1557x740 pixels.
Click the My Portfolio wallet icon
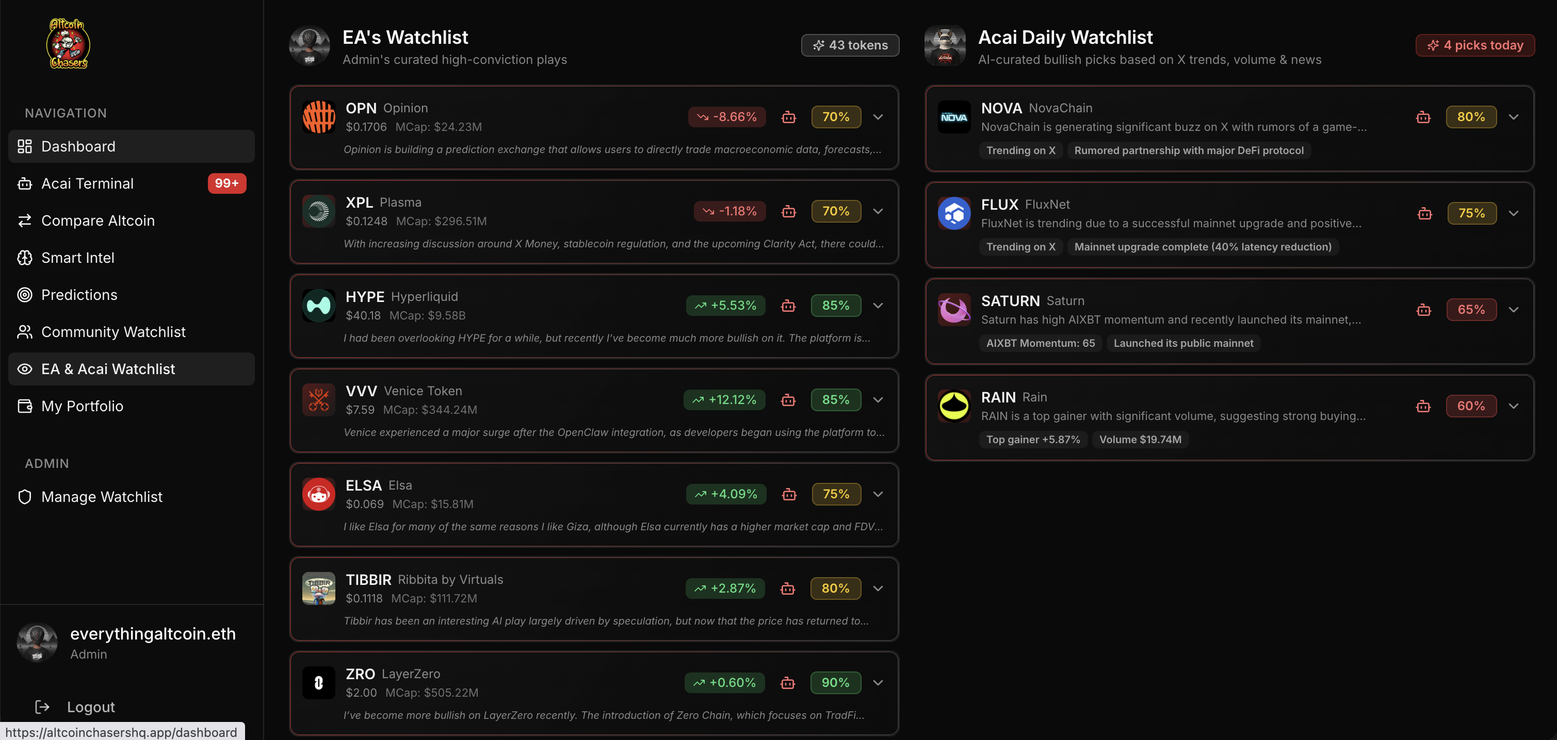pyautogui.click(x=24, y=406)
